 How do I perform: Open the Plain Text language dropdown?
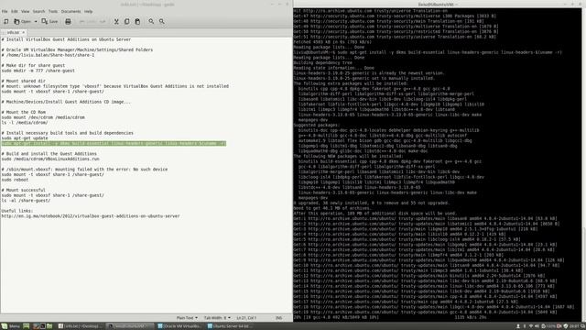(187, 318)
